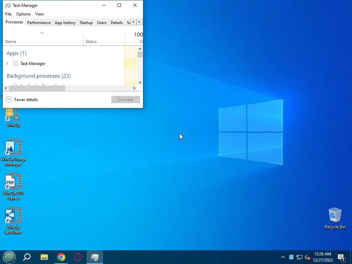Click the horizontal scrollbar right arrow
Image resolution: width=352 pixels, height=264 pixels.
tap(134, 88)
